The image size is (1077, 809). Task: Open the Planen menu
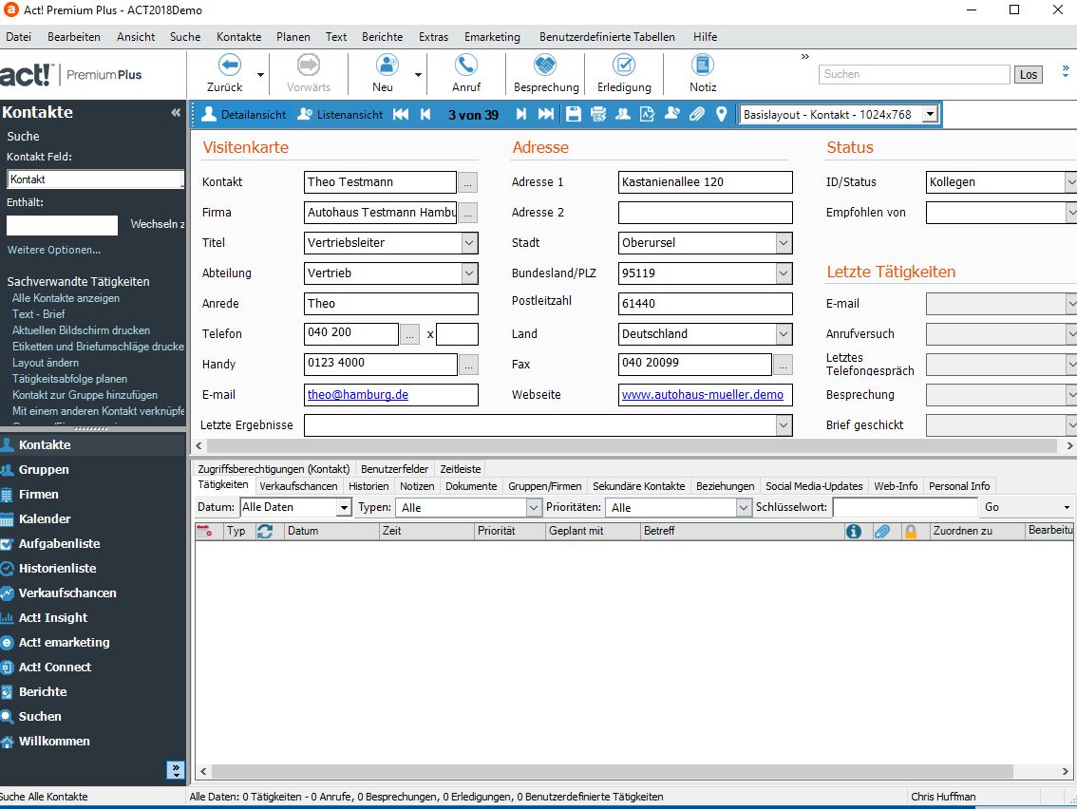click(x=293, y=37)
